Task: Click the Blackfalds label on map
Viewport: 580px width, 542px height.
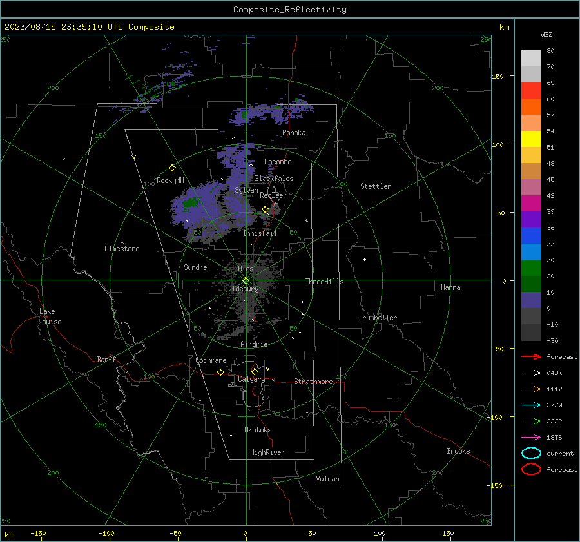Action: pos(274,179)
